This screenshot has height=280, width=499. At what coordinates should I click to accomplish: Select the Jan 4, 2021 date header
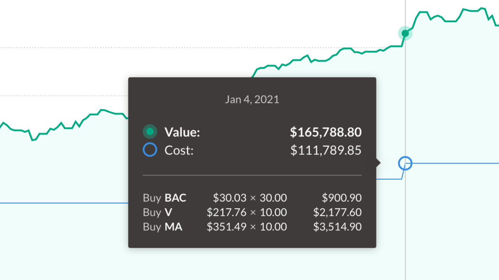point(252,99)
